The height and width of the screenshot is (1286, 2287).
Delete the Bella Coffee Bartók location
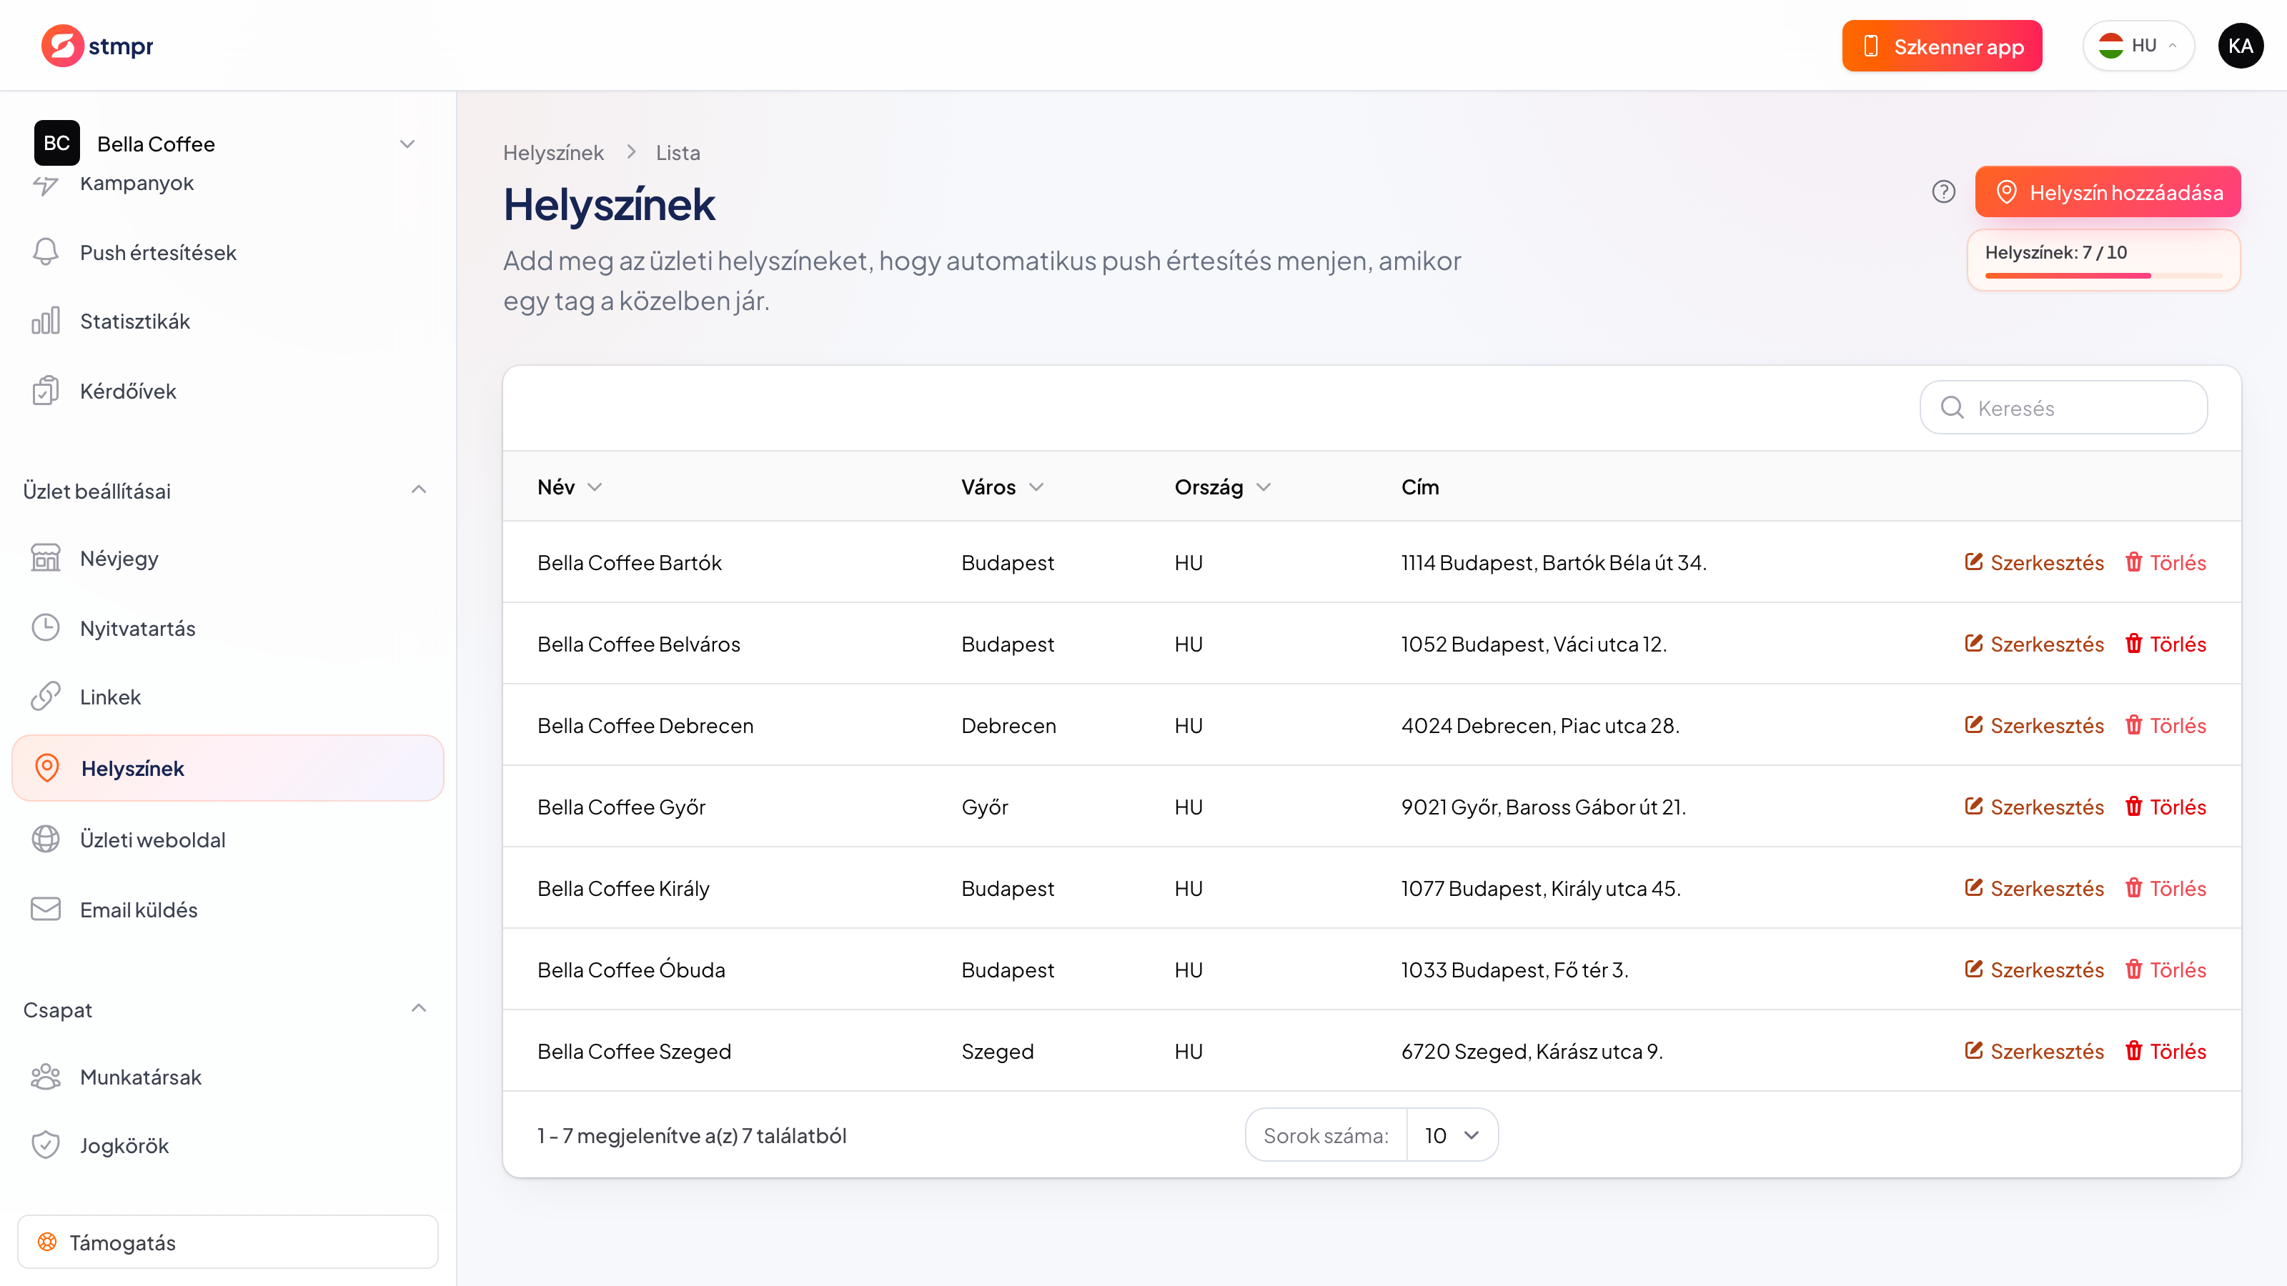2166,562
